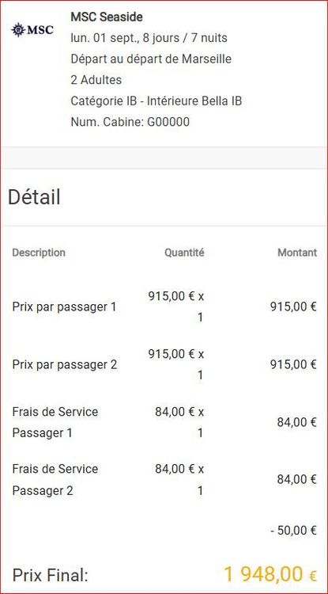Click the MSC logo icon
328x594 pixels.
(x=32, y=29)
